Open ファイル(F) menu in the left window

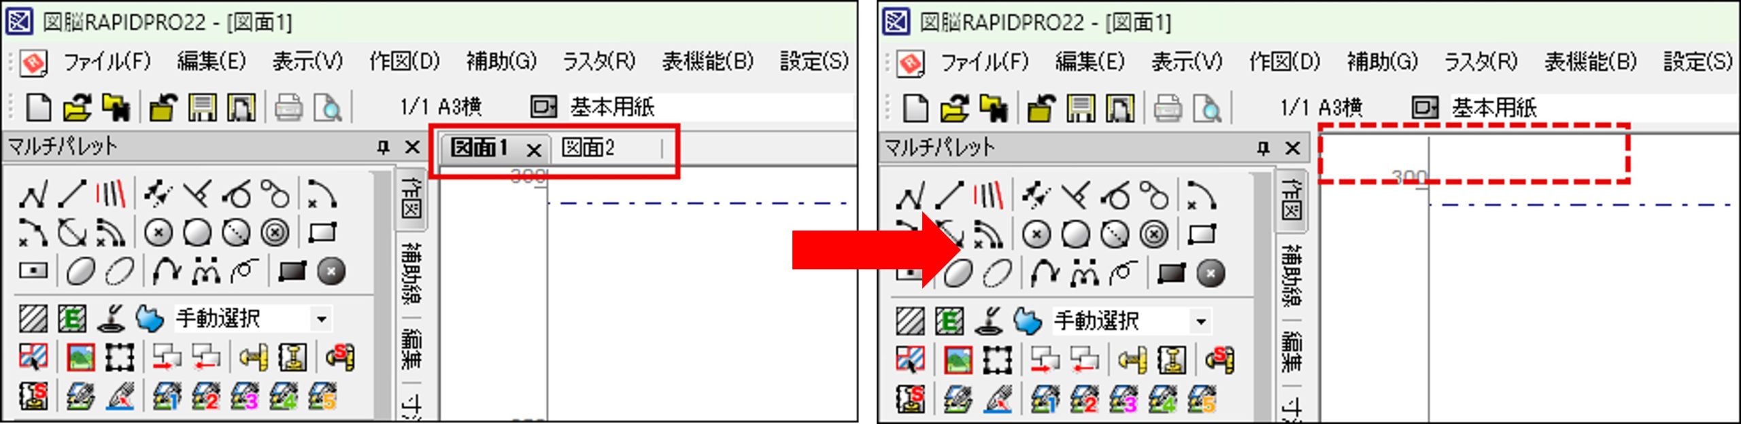coord(107,62)
